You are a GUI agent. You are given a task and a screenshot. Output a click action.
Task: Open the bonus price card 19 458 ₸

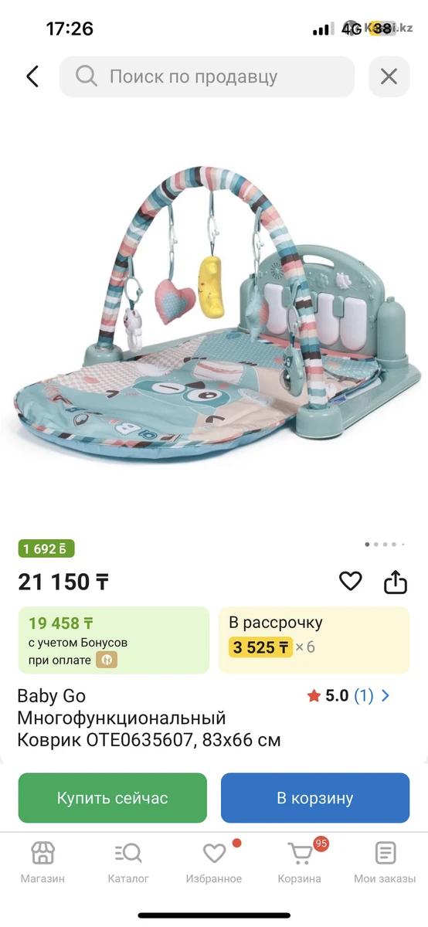point(114,640)
